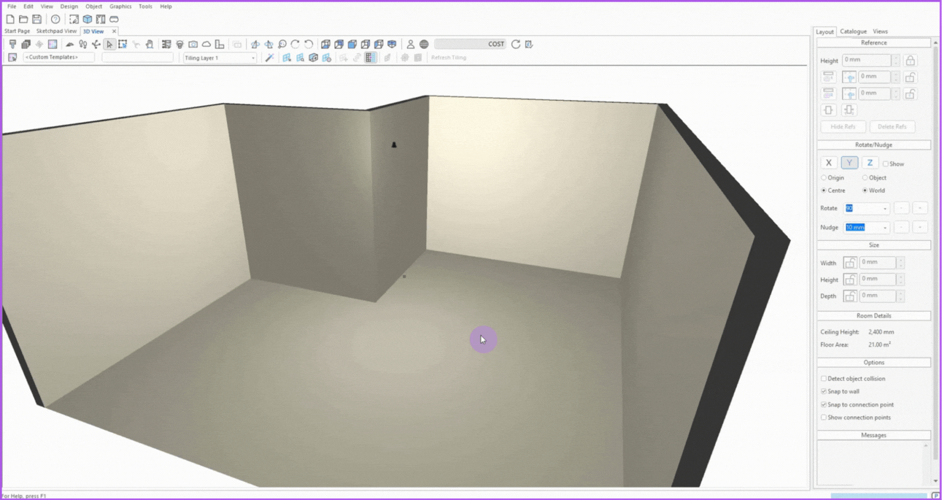Open the Tiling Layer 1 dropdown
The height and width of the screenshot is (500, 942).
[253, 58]
